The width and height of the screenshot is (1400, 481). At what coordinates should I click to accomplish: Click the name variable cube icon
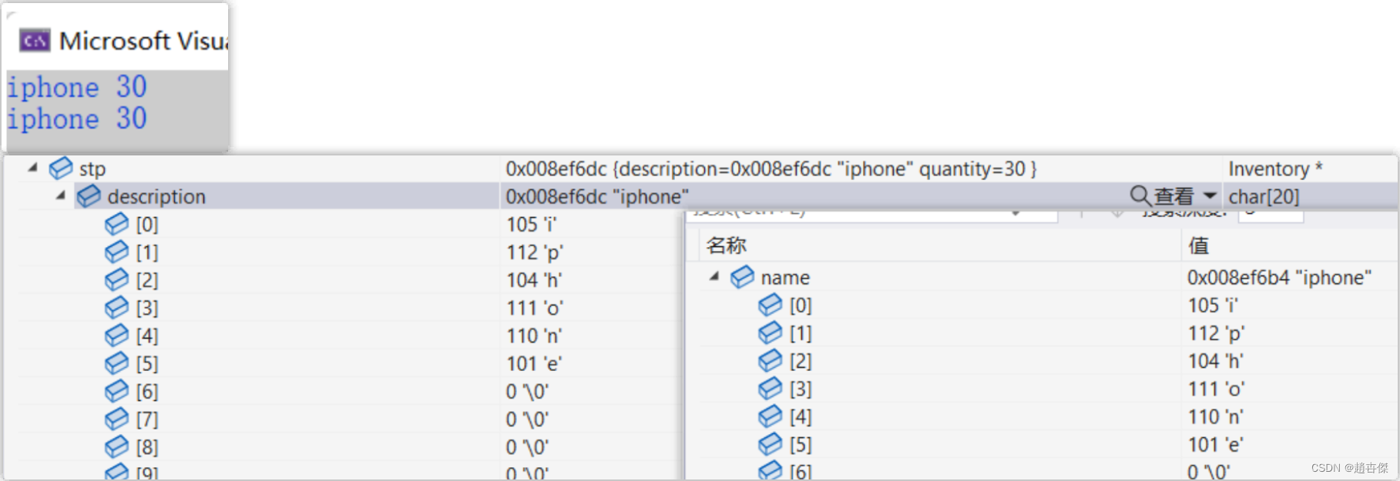742,276
